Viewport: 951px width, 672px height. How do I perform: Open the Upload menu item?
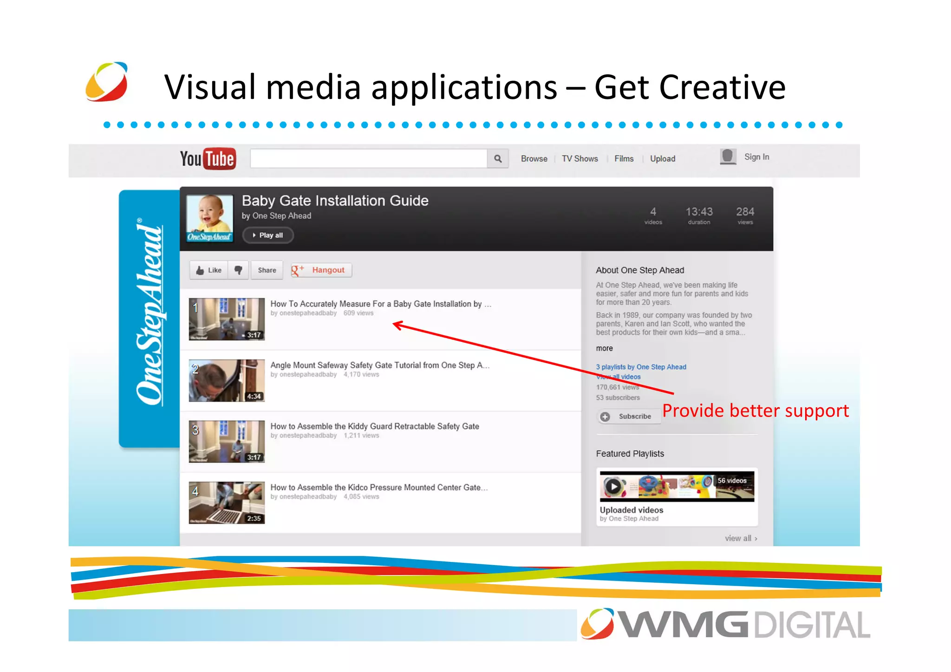pos(663,159)
